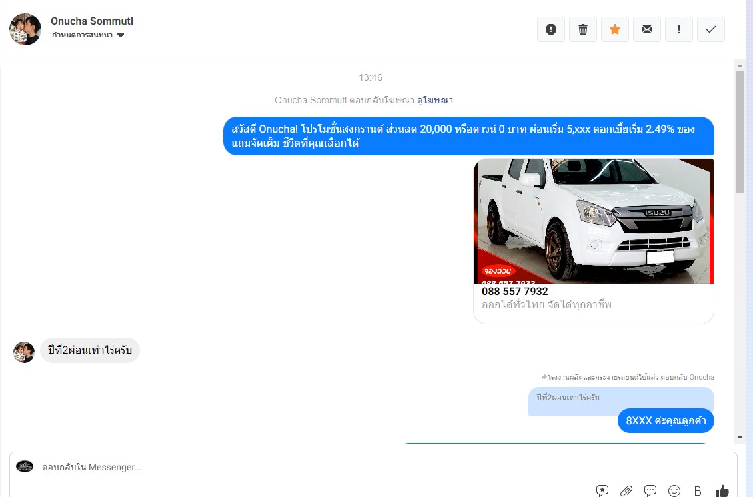Expand the กำหนดการสนทนา dropdown
The image size is (753, 497).
[x=88, y=35]
